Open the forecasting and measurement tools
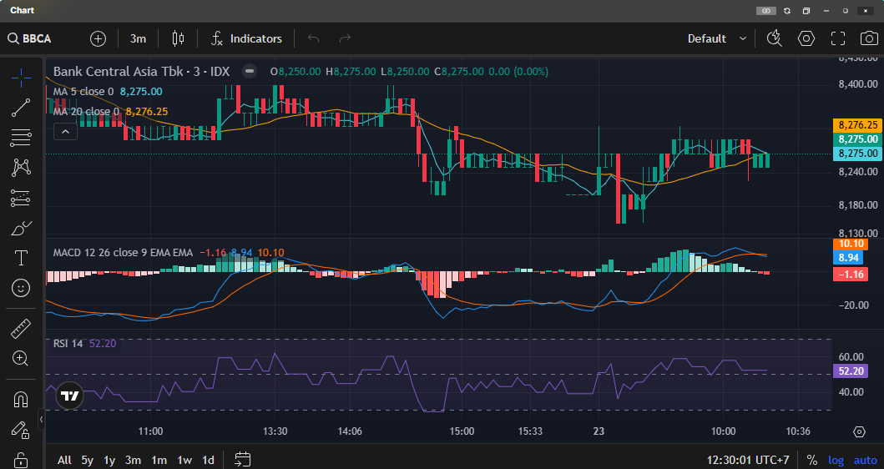 [21, 198]
